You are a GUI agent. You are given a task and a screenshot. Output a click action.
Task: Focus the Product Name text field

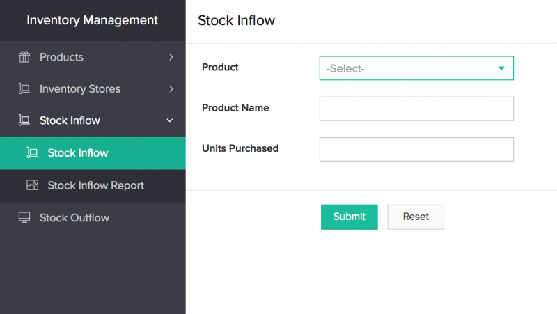coord(416,109)
